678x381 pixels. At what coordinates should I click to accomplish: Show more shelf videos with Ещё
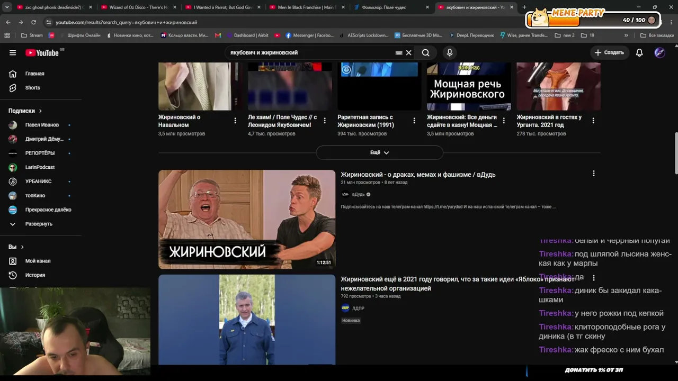(379, 152)
